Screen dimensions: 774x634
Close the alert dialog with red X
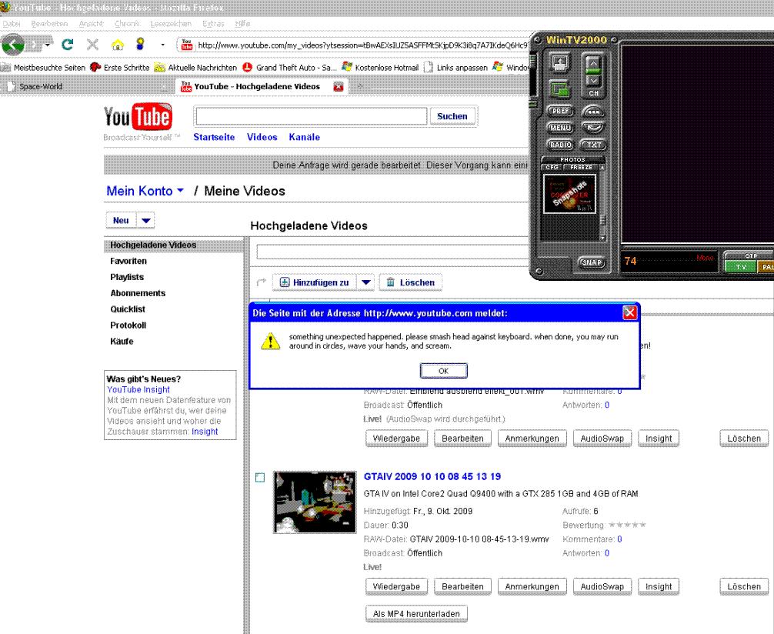(x=629, y=313)
